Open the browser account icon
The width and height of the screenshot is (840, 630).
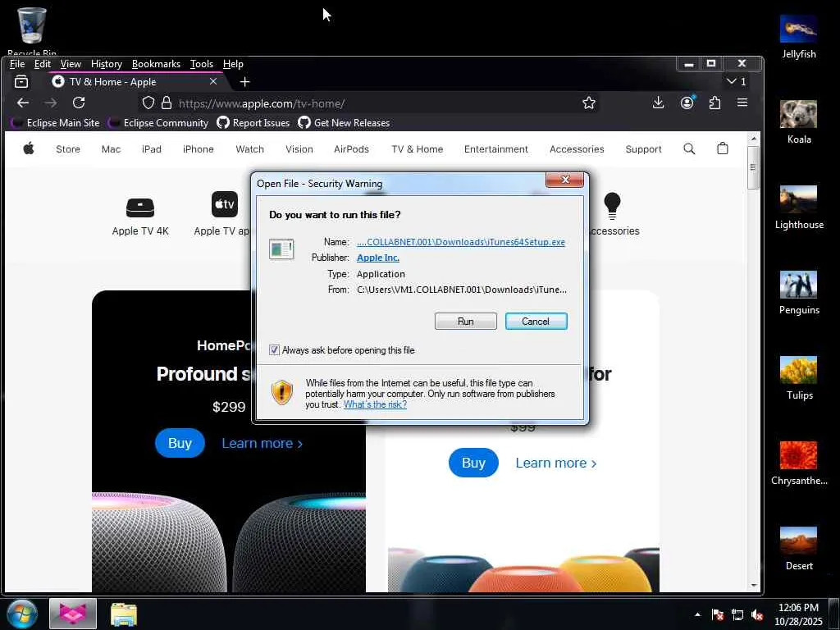pos(687,103)
